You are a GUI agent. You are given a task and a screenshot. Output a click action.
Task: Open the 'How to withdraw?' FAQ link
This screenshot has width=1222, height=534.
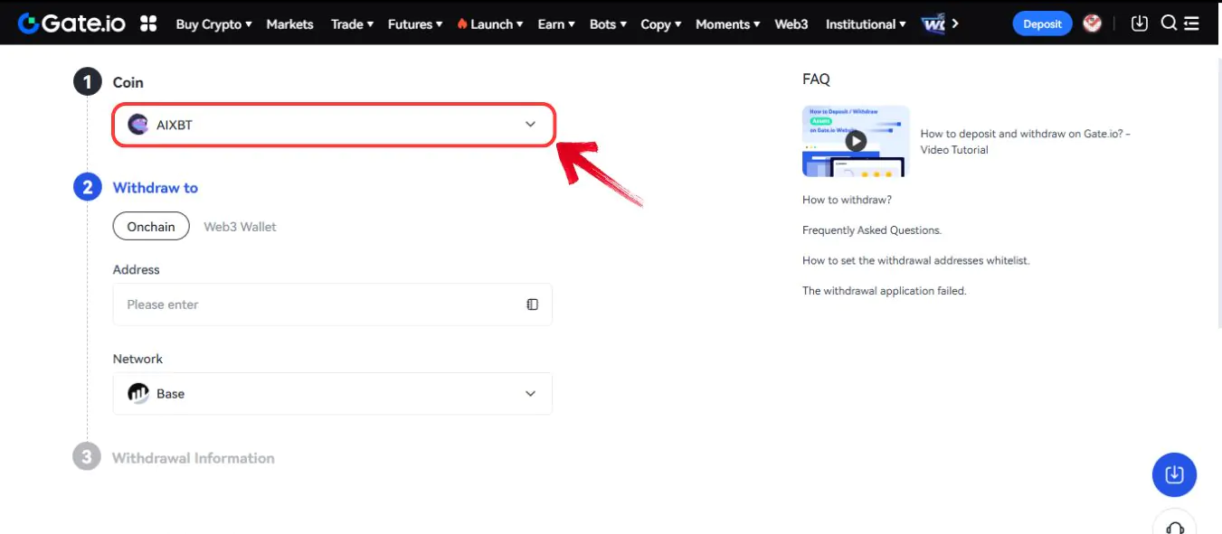click(847, 200)
